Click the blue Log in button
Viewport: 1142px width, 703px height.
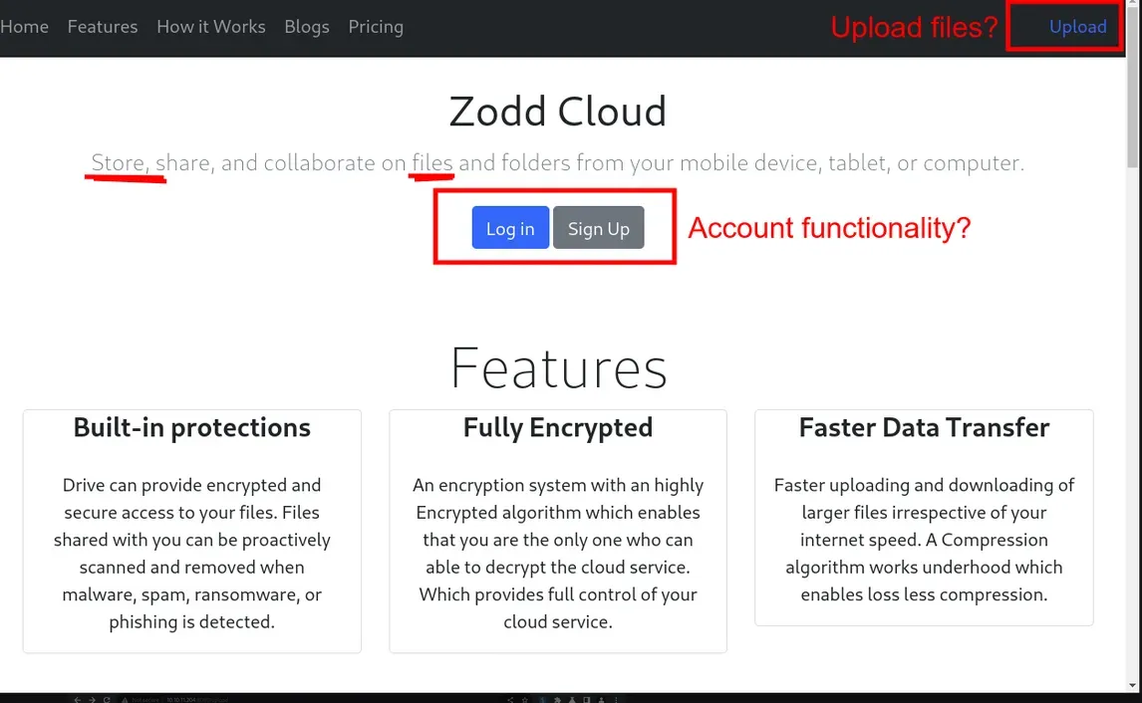click(x=510, y=228)
